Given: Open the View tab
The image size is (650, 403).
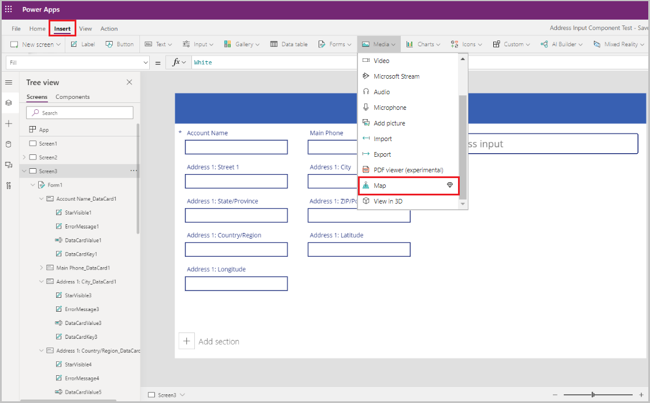Looking at the screenshot, I should point(86,28).
